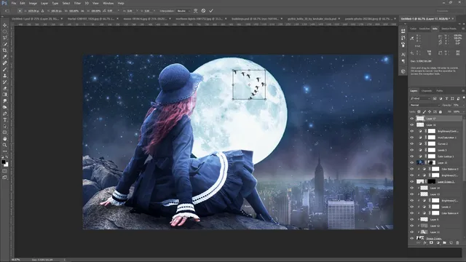466x262 pixels.
Task: Click the black foreground color swatch
Action: tap(3, 162)
